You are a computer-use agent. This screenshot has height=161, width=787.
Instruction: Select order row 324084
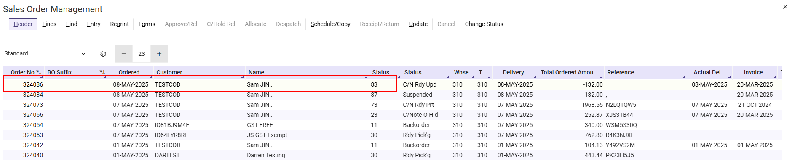(x=393, y=95)
